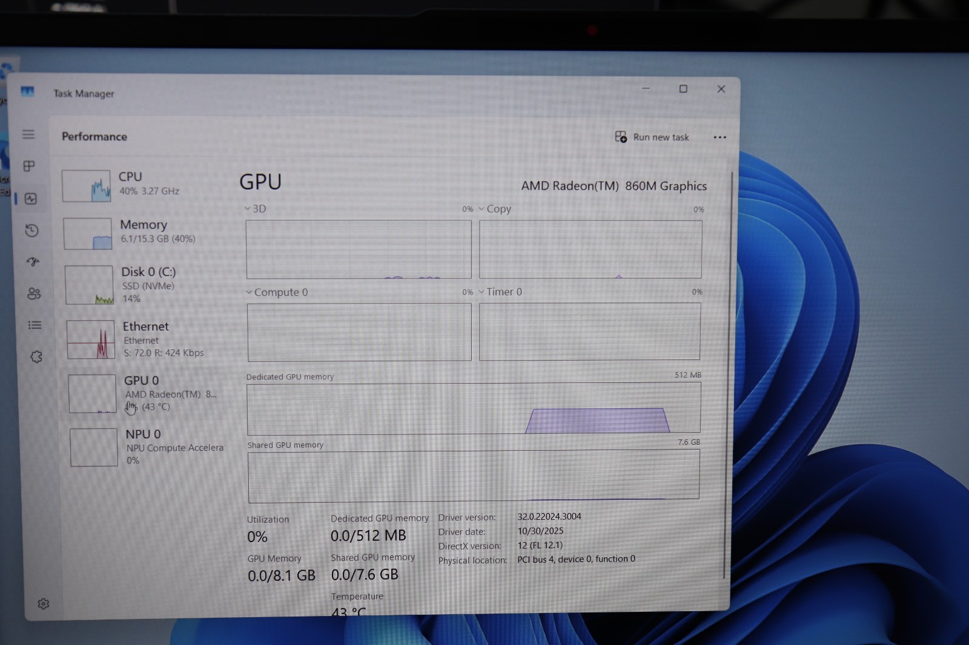Click the CPU usage graph thumbnail
This screenshot has height=645, width=969.
pos(86,186)
